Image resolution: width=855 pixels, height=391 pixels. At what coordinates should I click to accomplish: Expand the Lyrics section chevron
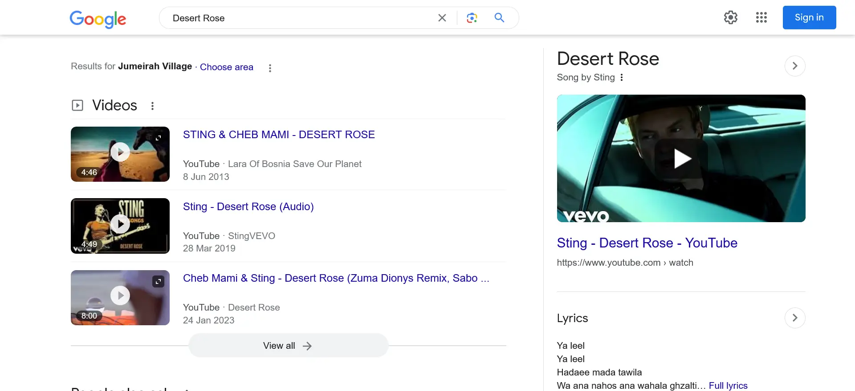click(x=794, y=318)
